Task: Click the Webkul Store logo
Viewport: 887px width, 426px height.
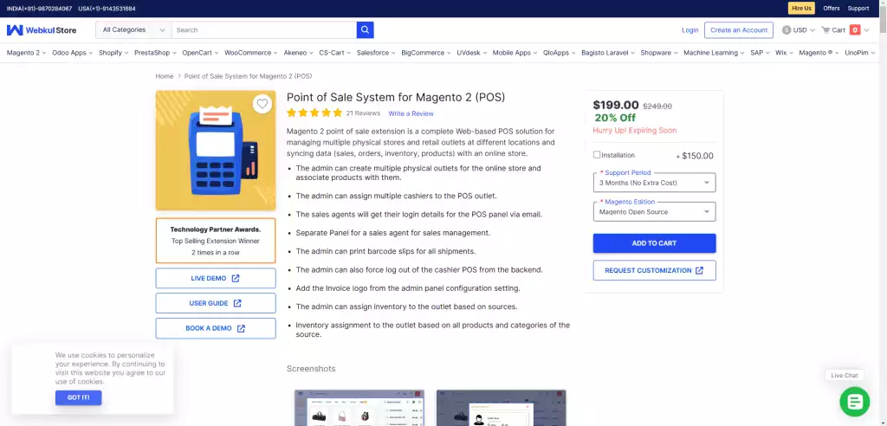Action: tap(42, 30)
